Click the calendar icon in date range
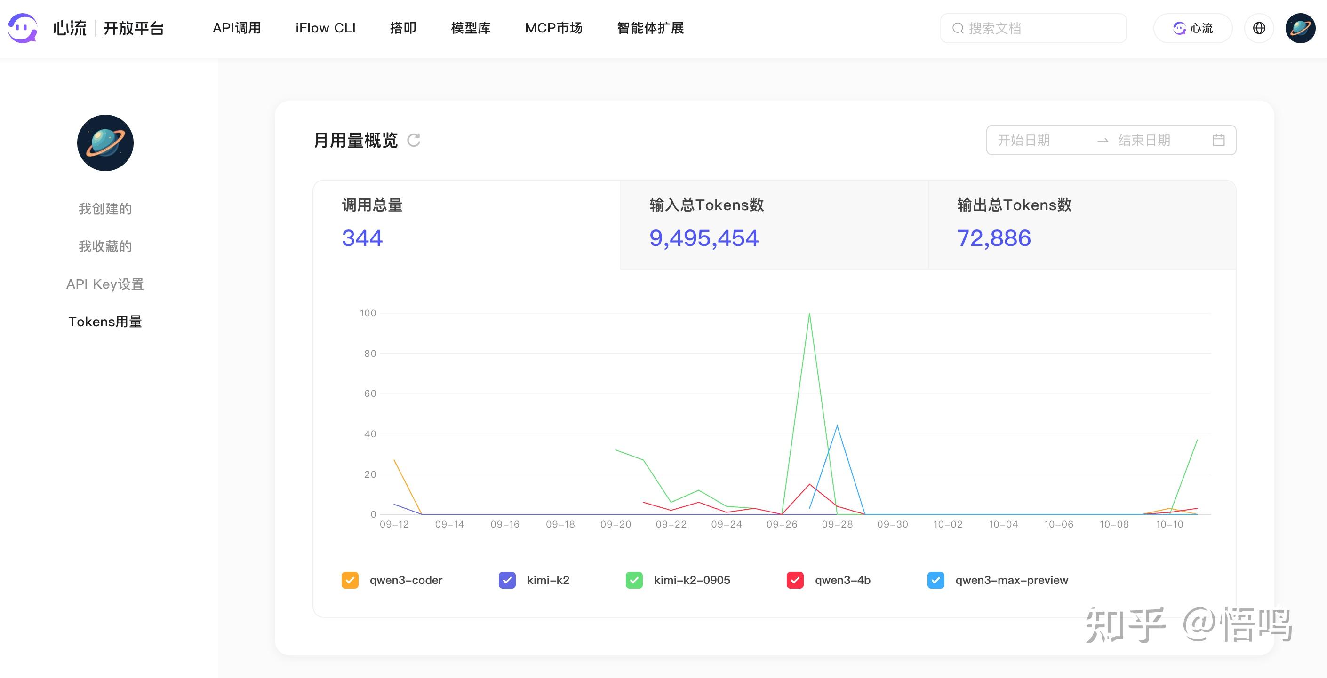Screen dimensions: 1327x678 pyautogui.click(x=1218, y=140)
